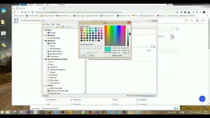Screen dimensions: 210x118
Task: Click the first empty custom color slot
Action: pos(81,47)
